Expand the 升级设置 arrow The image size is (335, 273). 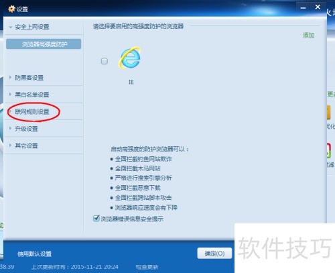(10, 128)
